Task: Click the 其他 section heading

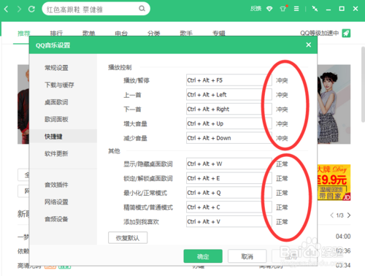Action: point(114,151)
